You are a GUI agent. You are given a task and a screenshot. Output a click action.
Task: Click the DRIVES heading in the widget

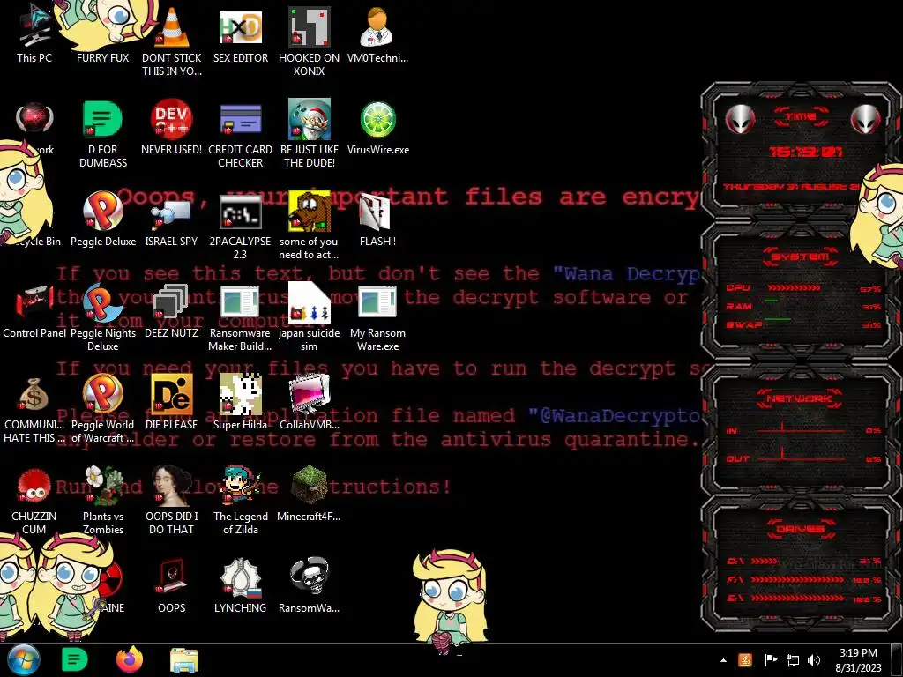click(800, 529)
